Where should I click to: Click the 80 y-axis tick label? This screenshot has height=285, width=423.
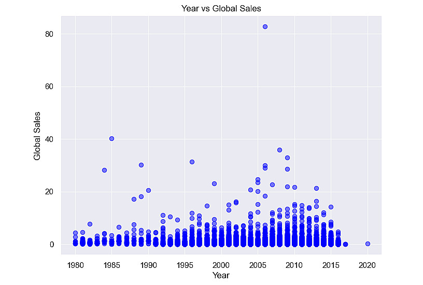click(x=49, y=34)
